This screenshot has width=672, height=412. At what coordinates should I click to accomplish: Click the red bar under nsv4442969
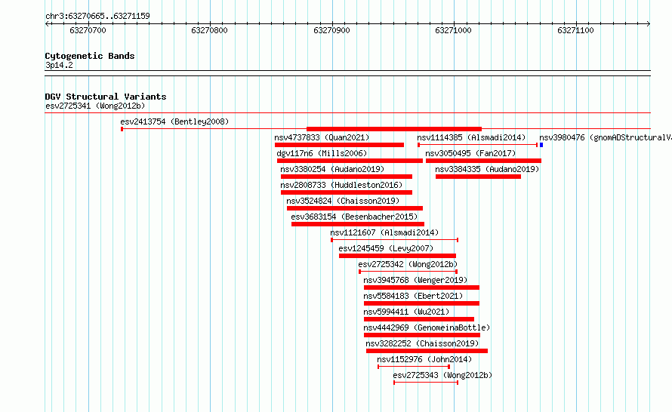pyautogui.click(x=422, y=335)
